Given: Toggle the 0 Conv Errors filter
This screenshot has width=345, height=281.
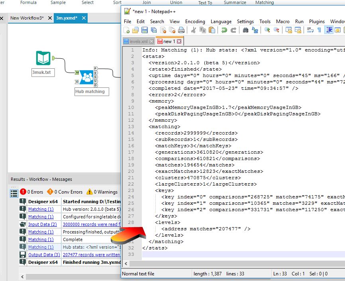Looking at the screenshot, I should [x=65, y=192].
